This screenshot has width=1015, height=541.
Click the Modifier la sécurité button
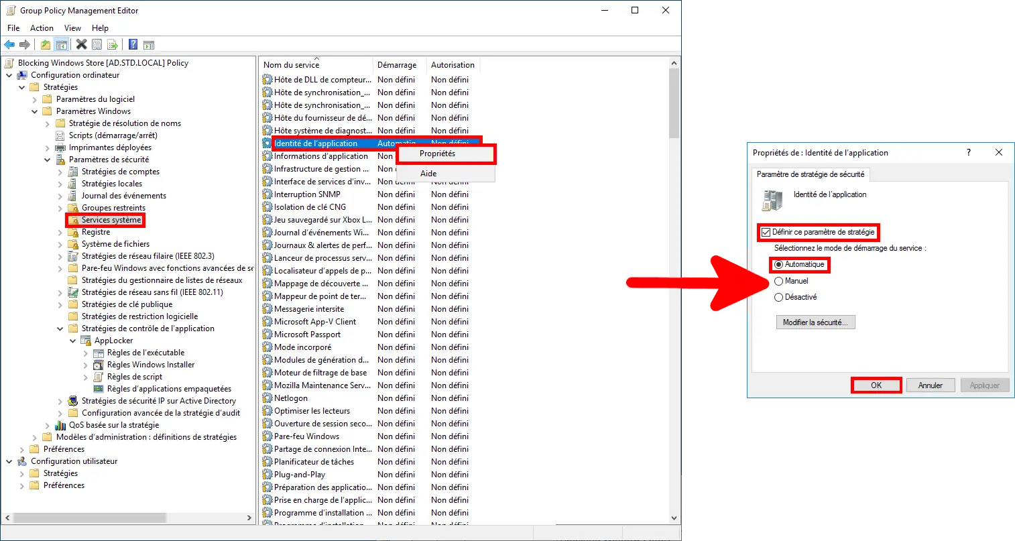point(815,322)
